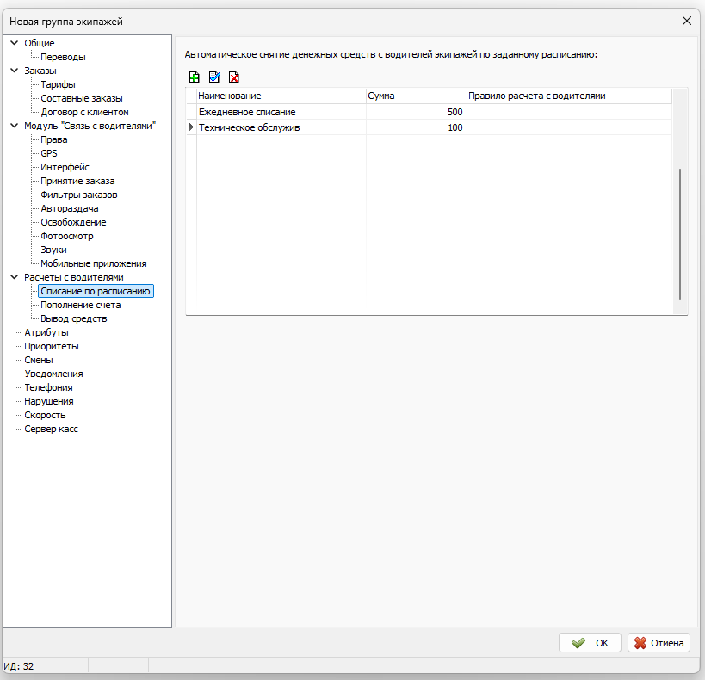
Task: Open the Пополнение счета section
Action: point(80,305)
